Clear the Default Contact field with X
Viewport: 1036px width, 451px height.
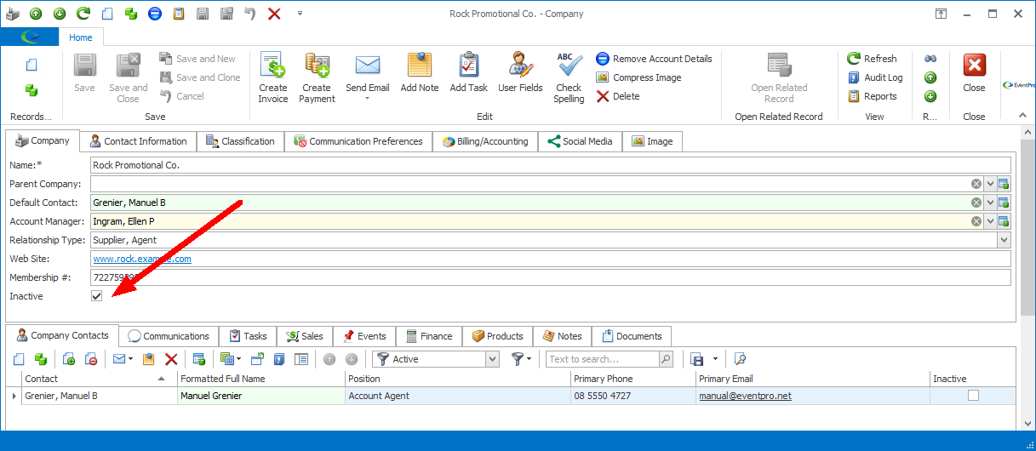[x=976, y=203]
